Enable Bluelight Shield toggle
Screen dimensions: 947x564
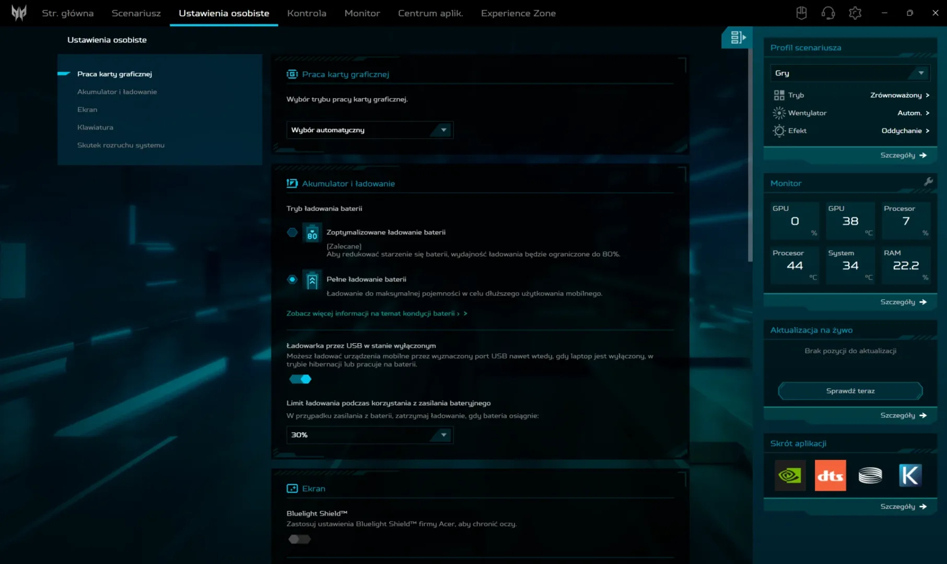[x=299, y=539]
